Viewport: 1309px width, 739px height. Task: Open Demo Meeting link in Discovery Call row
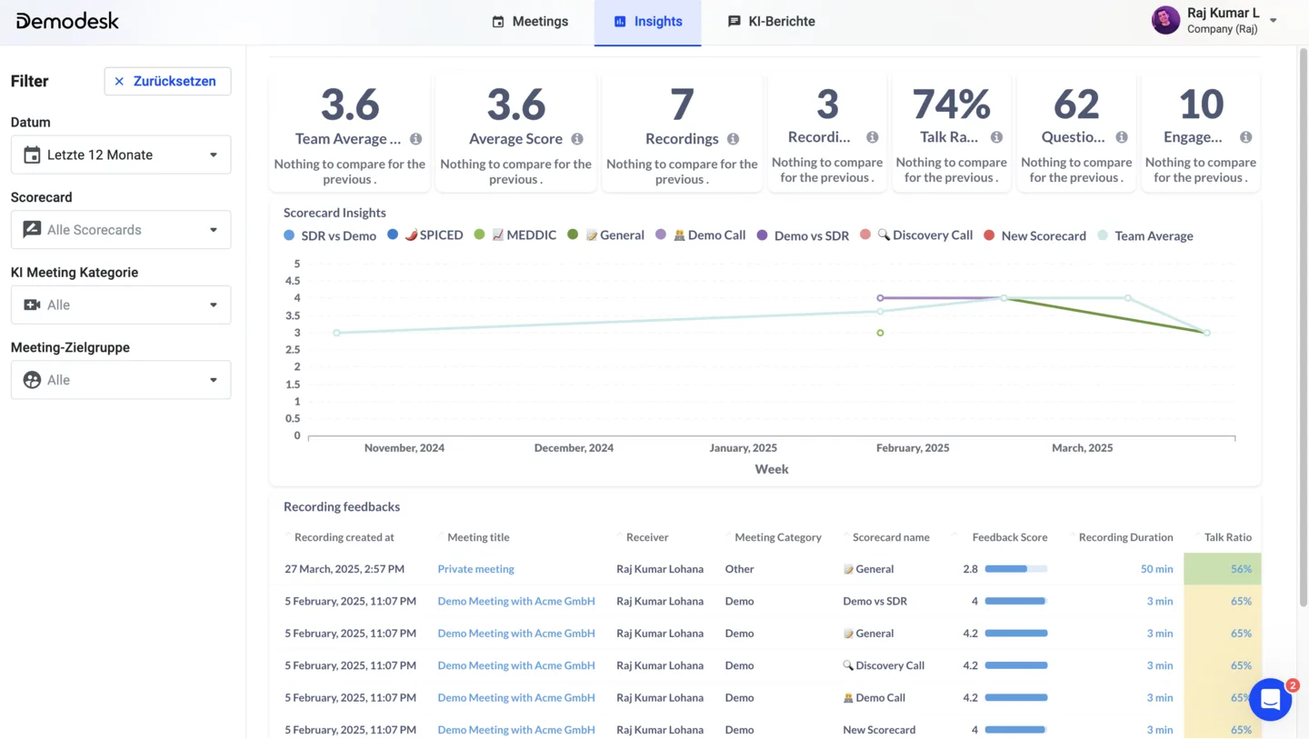(x=516, y=665)
